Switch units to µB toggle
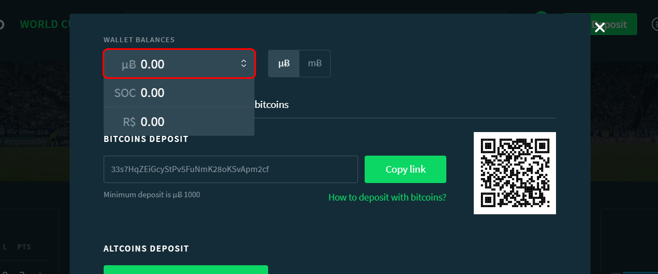Screen dimensions: 658x274 pyautogui.click(x=284, y=64)
